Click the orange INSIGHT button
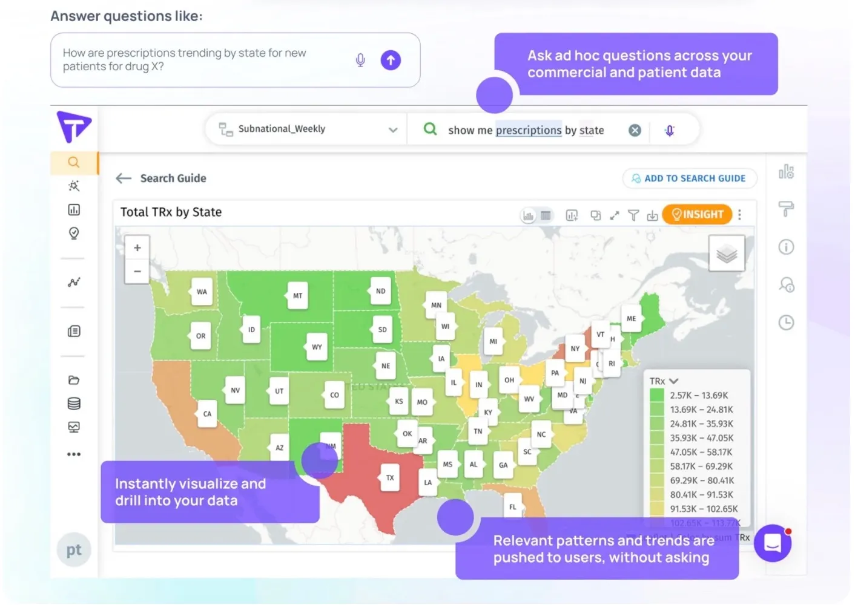This screenshot has width=855, height=605. pos(697,214)
